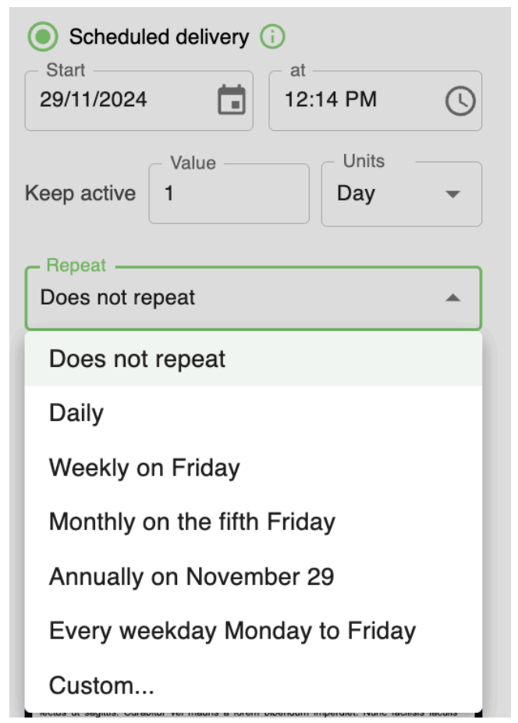Open the clock time picker icon
The width and height of the screenshot is (518, 723).
pos(459,101)
